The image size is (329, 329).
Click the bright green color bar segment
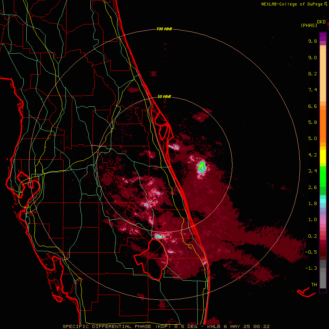pyautogui.click(x=323, y=176)
